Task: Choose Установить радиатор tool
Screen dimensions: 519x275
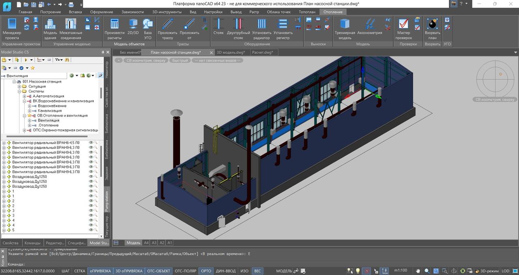Action: click(x=262, y=28)
